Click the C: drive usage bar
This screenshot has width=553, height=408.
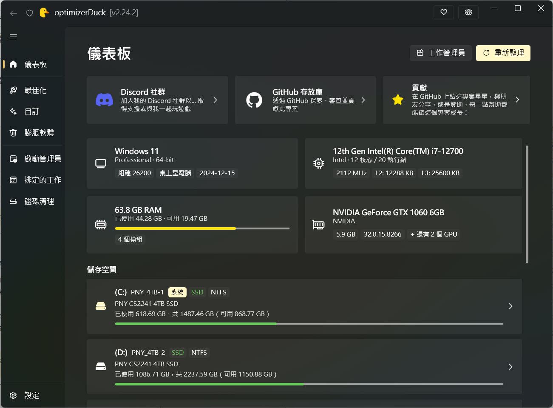[309, 324]
